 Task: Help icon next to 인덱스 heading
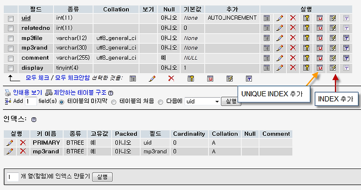point(34,119)
